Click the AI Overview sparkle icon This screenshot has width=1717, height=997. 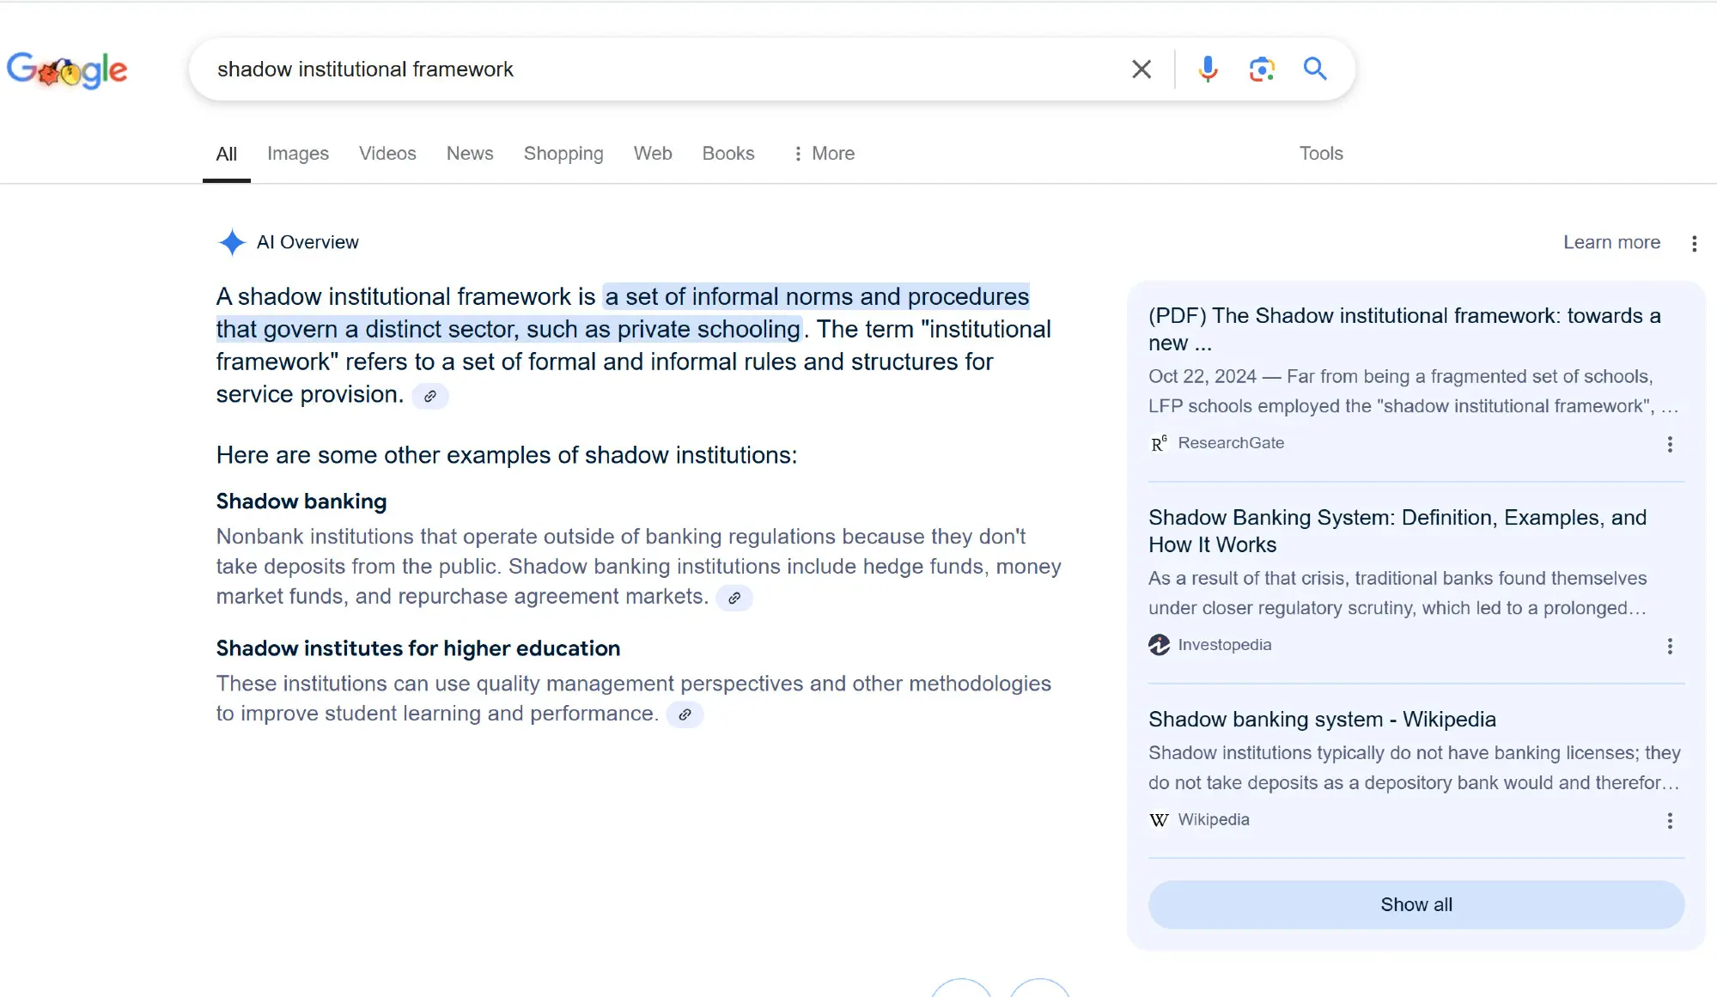232,242
